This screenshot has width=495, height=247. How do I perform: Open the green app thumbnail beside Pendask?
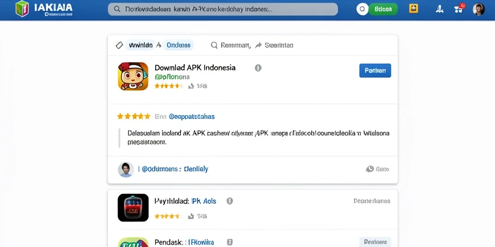pos(133,242)
